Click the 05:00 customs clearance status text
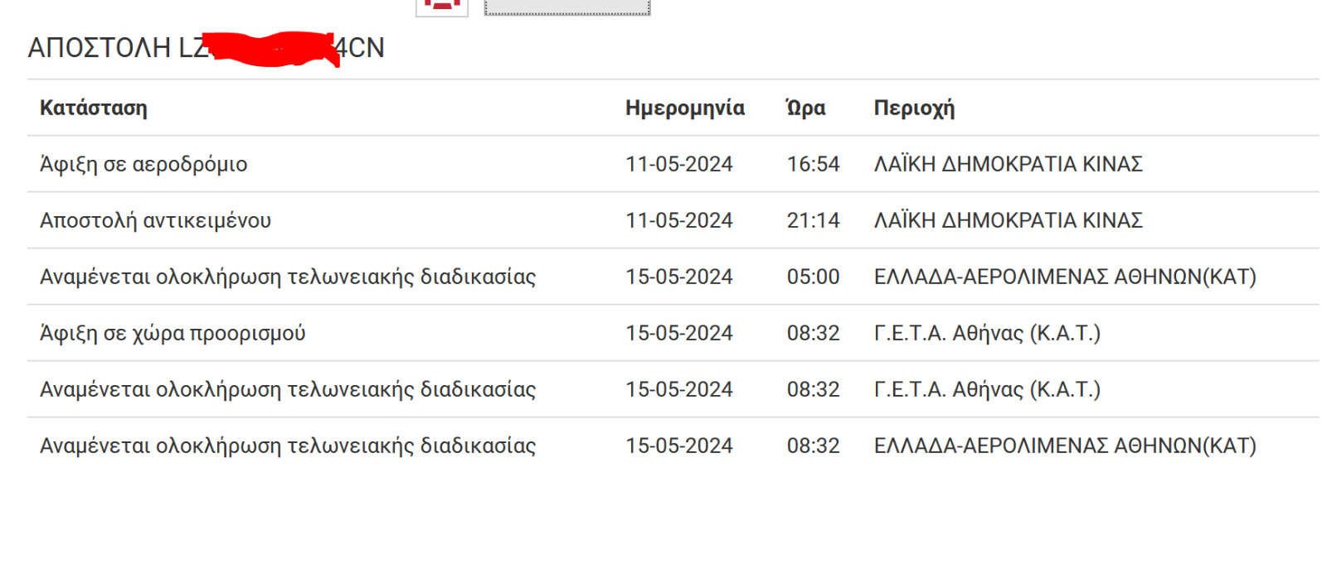The width and height of the screenshot is (1327, 564). [288, 277]
